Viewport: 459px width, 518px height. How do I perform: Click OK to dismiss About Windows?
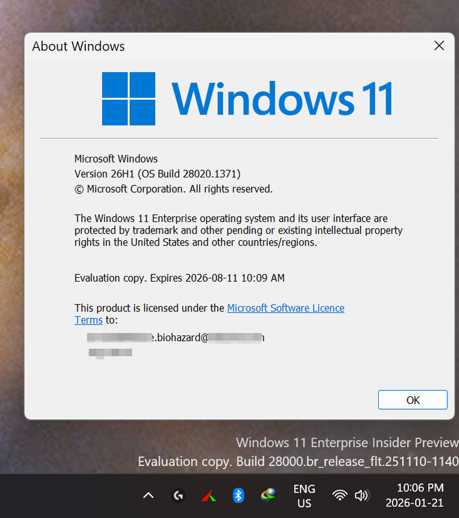tap(412, 400)
